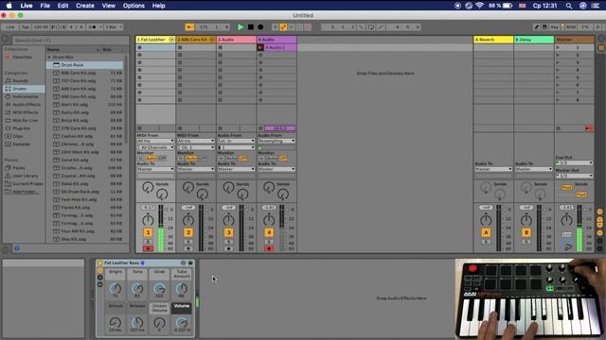Image resolution: width=606 pixels, height=340 pixels.
Task: Click the MIDI map mode button
Action: (570, 27)
